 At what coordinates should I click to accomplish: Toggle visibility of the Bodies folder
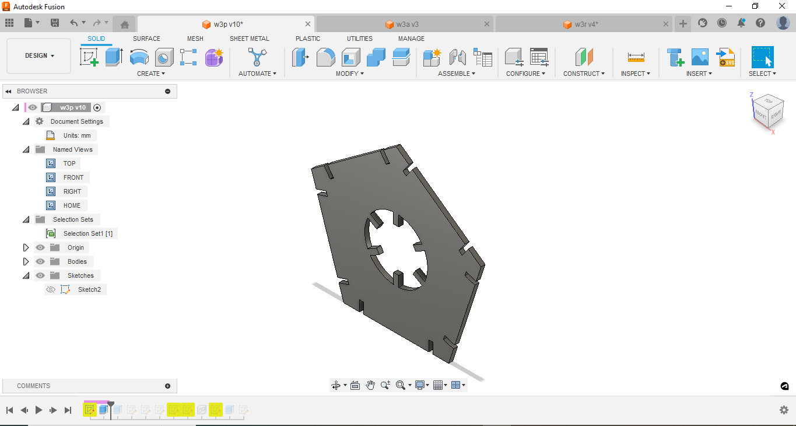pyautogui.click(x=40, y=261)
